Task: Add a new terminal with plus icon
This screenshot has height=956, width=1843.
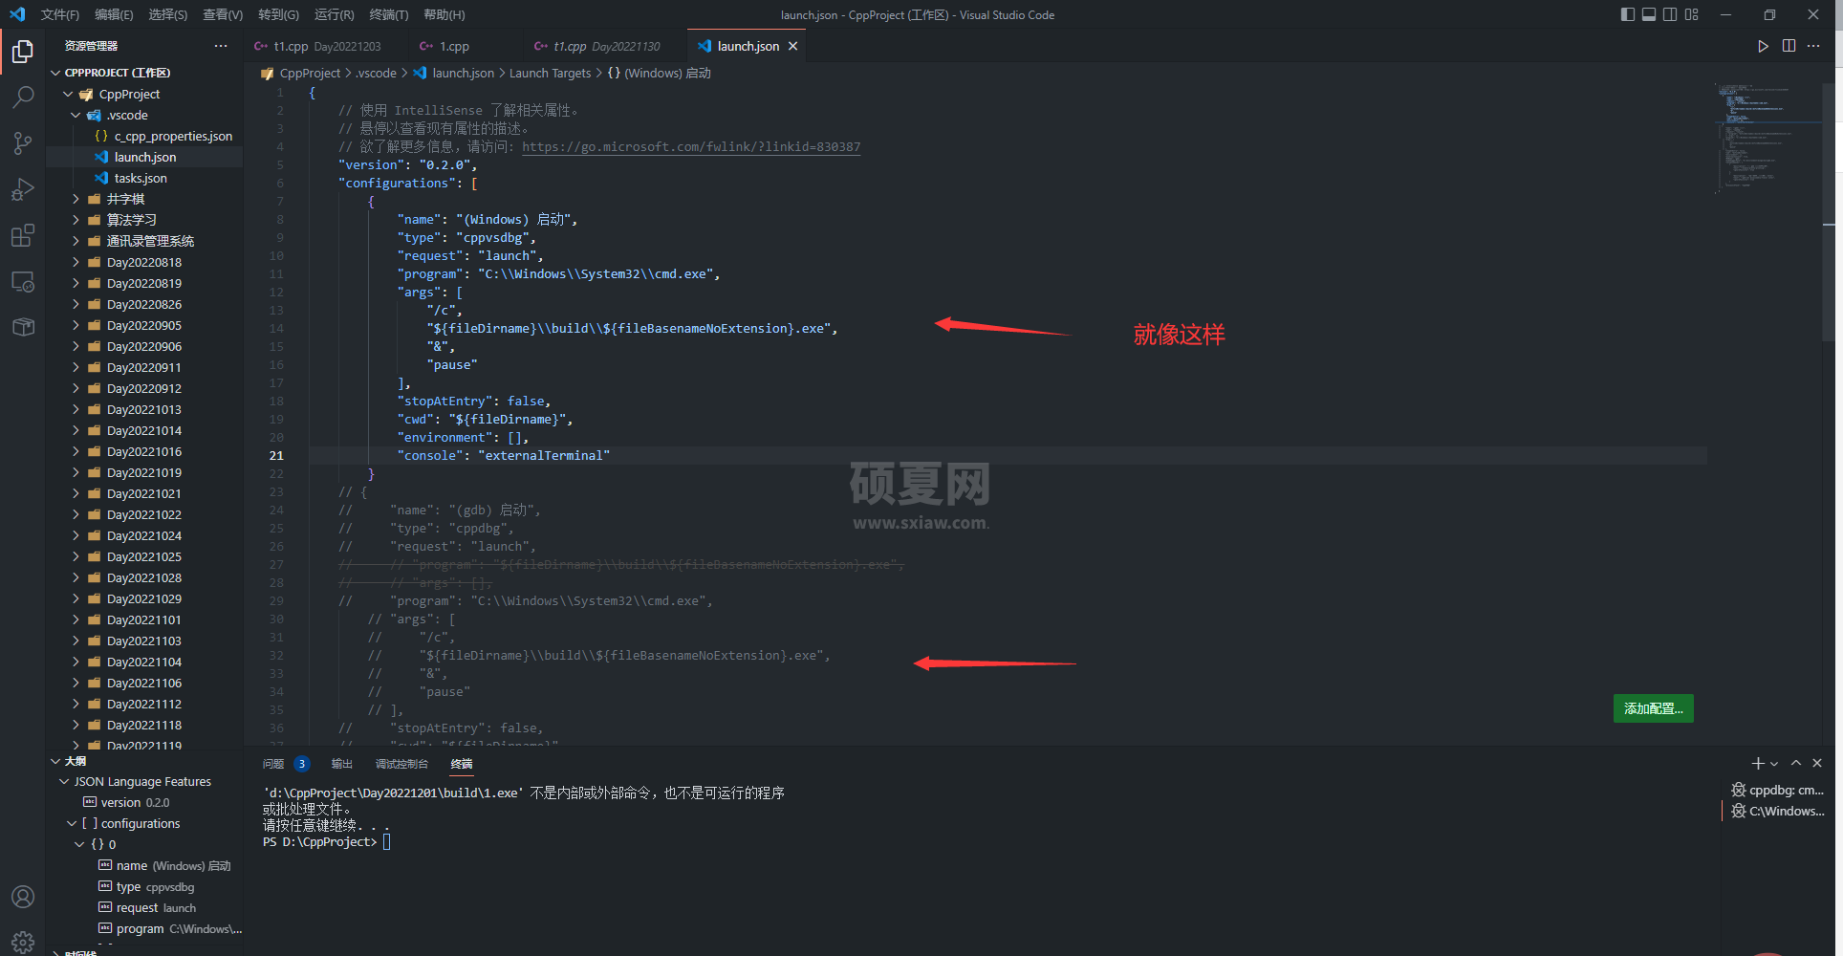Action: pyautogui.click(x=1757, y=763)
